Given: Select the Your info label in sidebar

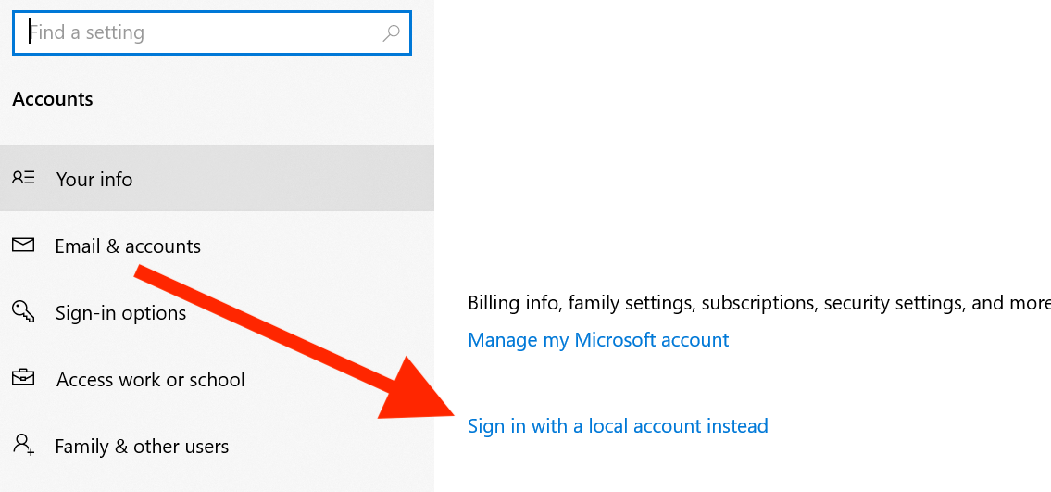Looking at the screenshot, I should click(94, 180).
